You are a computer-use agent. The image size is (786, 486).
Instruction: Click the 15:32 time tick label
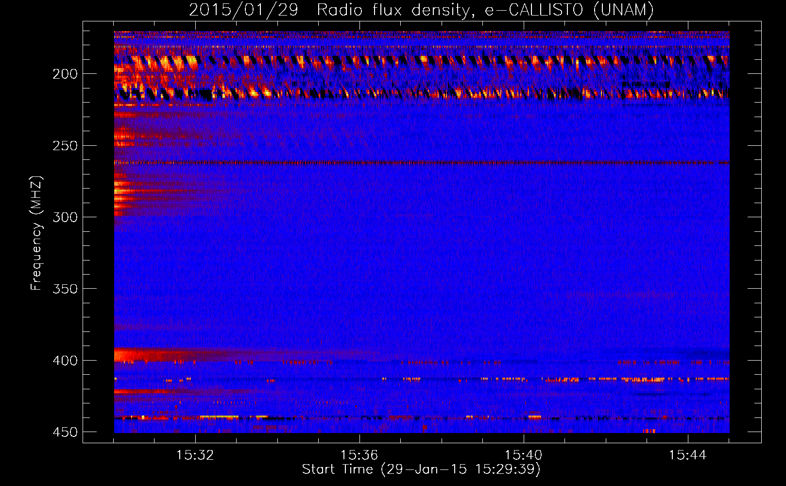point(195,455)
